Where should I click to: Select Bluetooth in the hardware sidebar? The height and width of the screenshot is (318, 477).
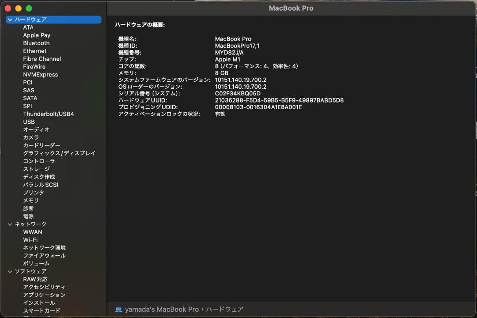pos(36,43)
